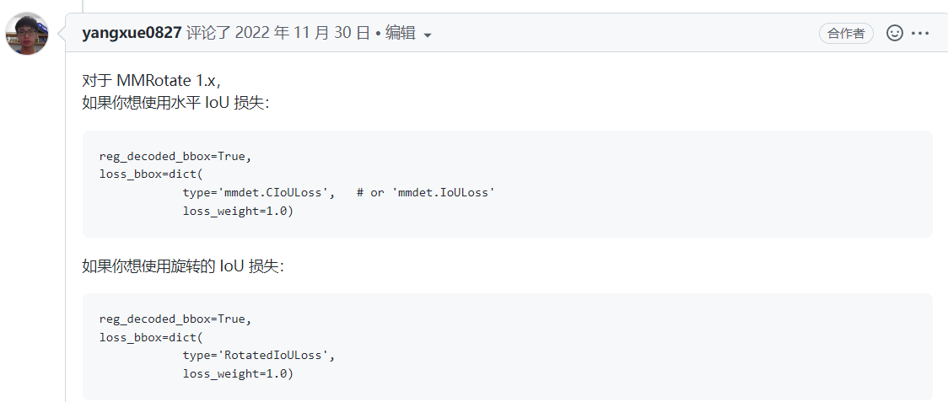This screenshot has height=402, width=948.
Task: Open the yangxue0827 username link
Action: point(132,33)
